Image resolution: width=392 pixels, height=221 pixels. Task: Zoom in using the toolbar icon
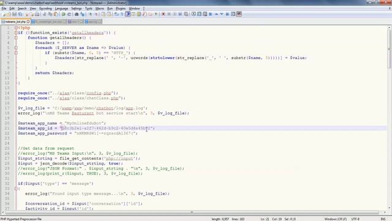pyautogui.click(x=90, y=14)
